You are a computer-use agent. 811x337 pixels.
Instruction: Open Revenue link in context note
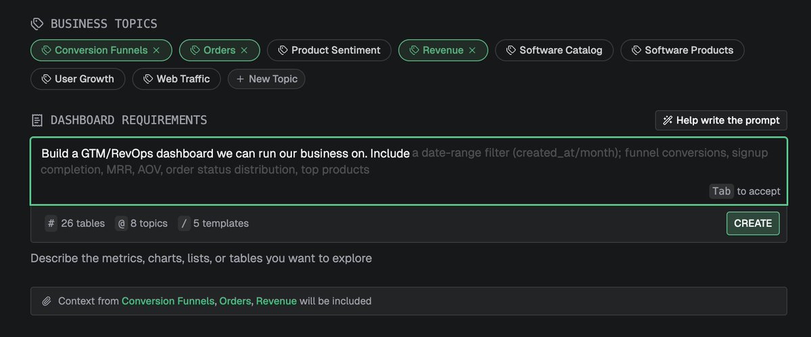click(276, 301)
